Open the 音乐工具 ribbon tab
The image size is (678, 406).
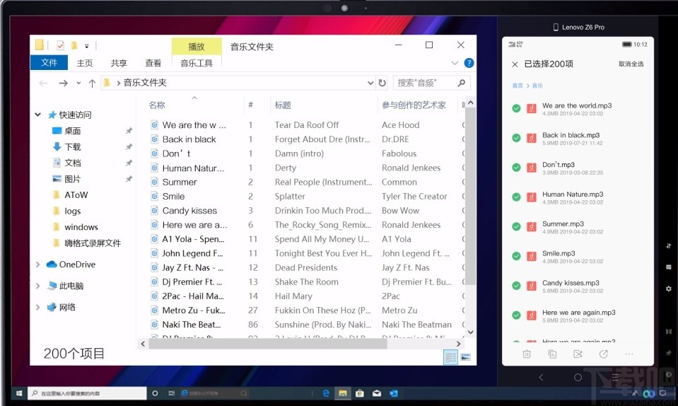(x=197, y=63)
